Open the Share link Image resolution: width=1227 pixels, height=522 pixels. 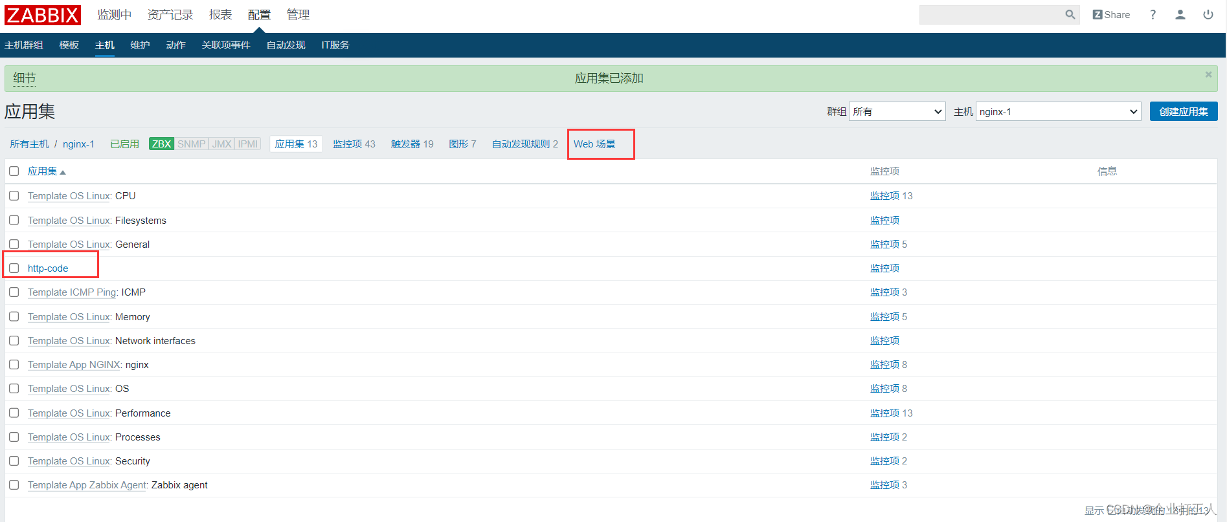[1111, 14]
